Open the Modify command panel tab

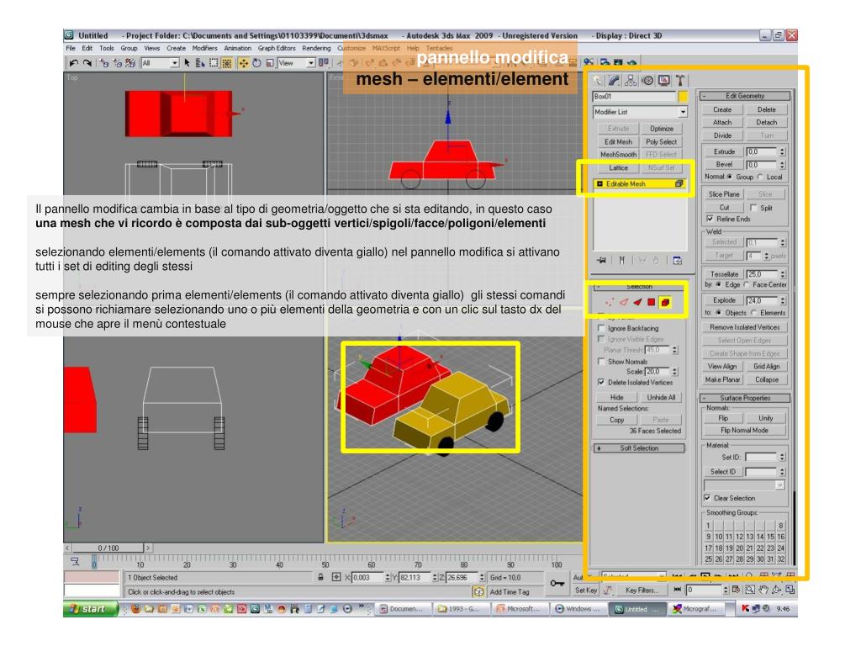pyautogui.click(x=614, y=81)
